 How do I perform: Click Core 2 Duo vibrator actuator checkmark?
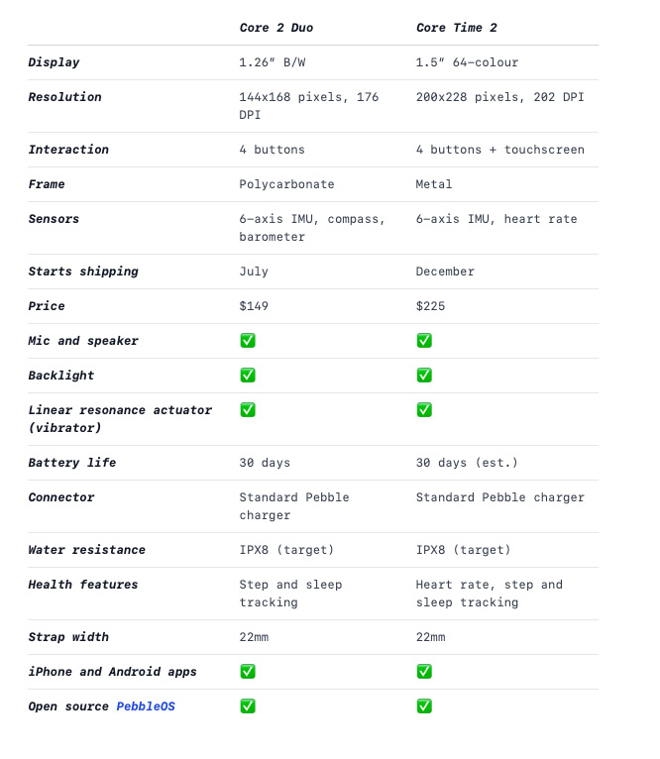pyautogui.click(x=248, y=410)
